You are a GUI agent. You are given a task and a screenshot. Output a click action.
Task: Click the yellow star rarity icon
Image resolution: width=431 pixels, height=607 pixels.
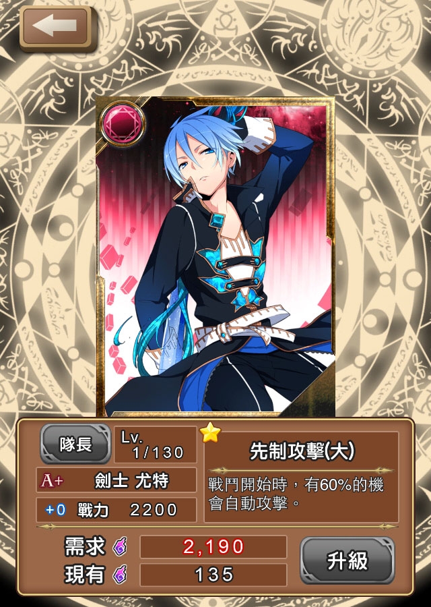click(x=211, y=433)
